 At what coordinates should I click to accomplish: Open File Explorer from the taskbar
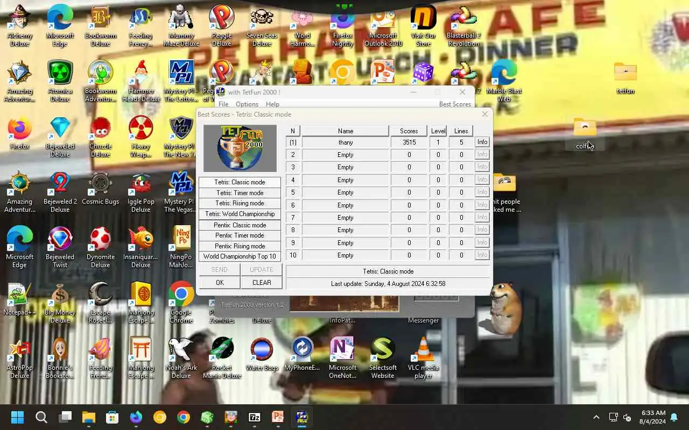click(89, 417)
